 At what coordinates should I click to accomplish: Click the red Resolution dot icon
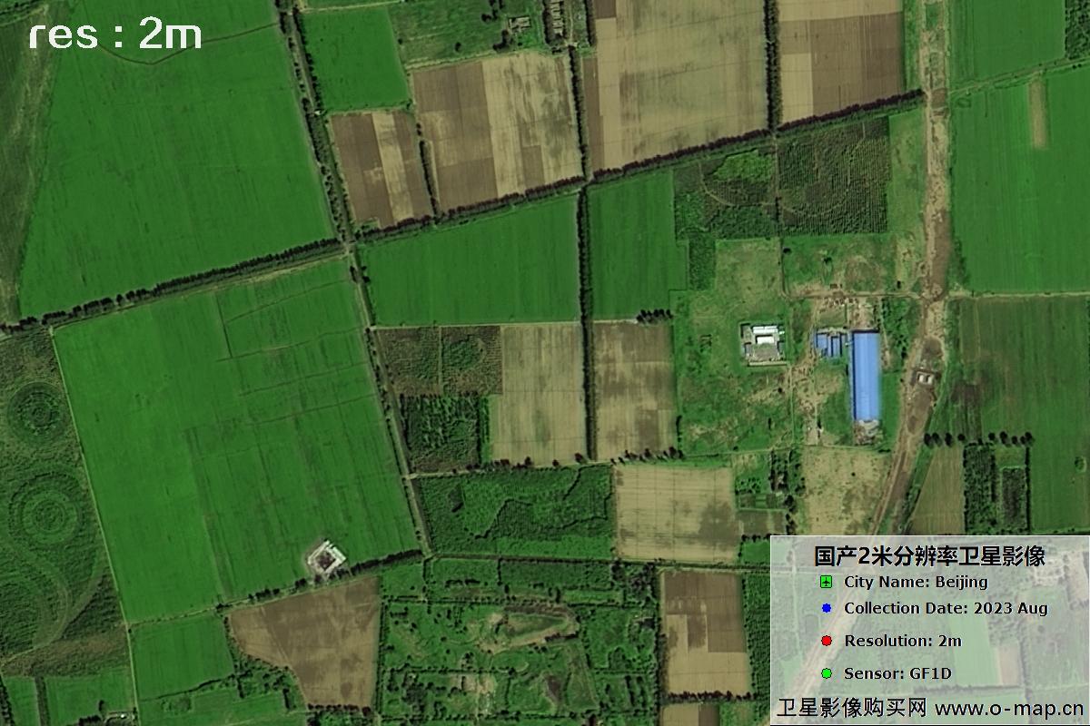(x=825, y=640)
